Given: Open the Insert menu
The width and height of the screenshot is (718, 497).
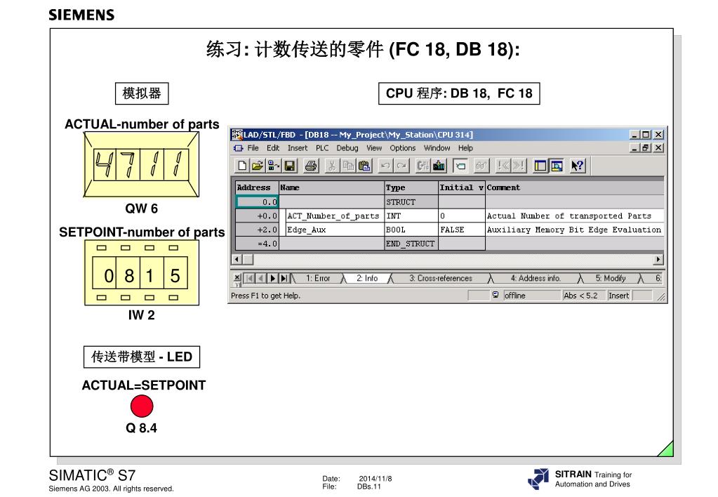Looking at the screenshot, I should click(298, 148).
